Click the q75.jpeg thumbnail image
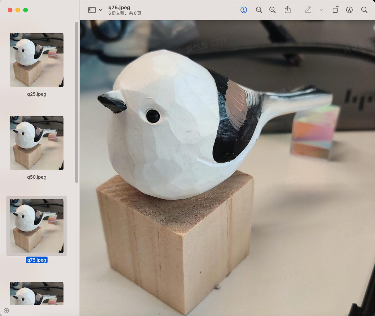The height and width of the screenshot is (316, 375). click(x=37, y=226)
